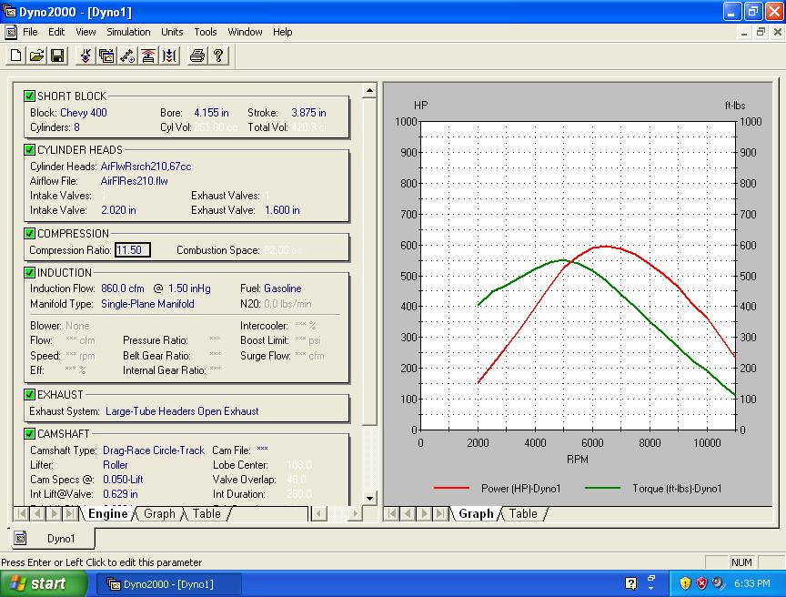Viewport: 786px width, 597px height.
Task: Switch to the Table tab in graph pane
Action: pyautogui.click(x=523, y=514)
